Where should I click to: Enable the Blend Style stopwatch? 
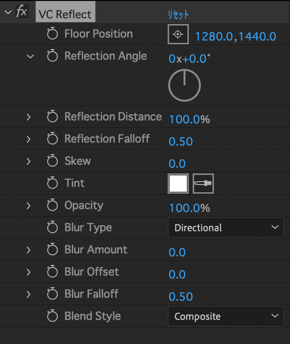[52, 316]
